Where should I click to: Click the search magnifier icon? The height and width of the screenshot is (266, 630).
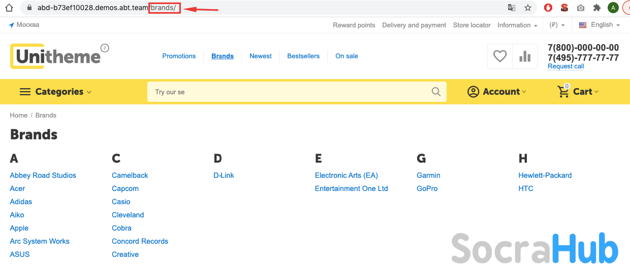(436, 92)
